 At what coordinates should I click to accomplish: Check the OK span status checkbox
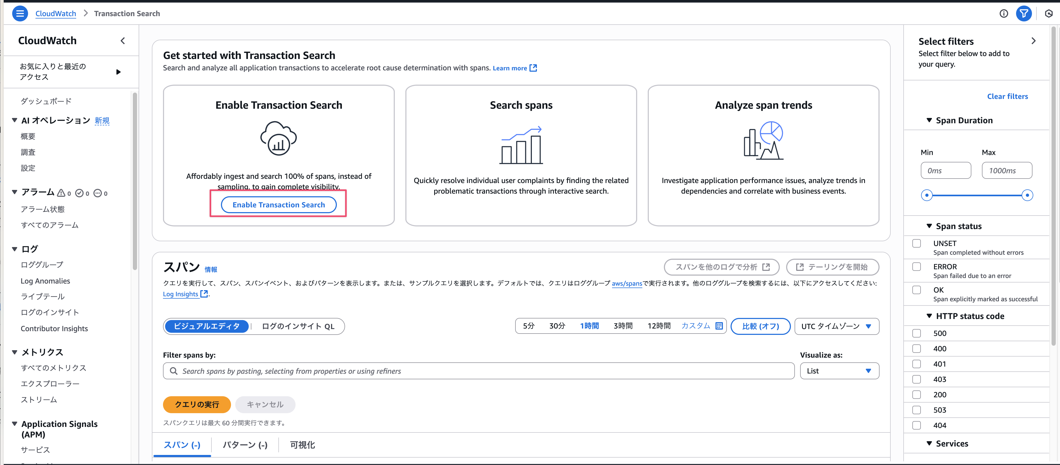(916, 290)
